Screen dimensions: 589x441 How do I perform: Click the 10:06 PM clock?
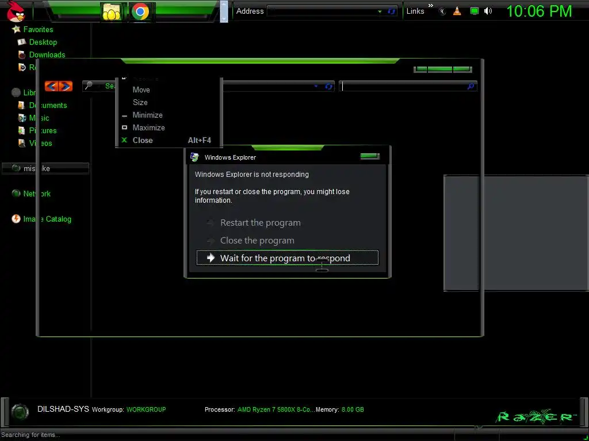click(x=539, y=11)
